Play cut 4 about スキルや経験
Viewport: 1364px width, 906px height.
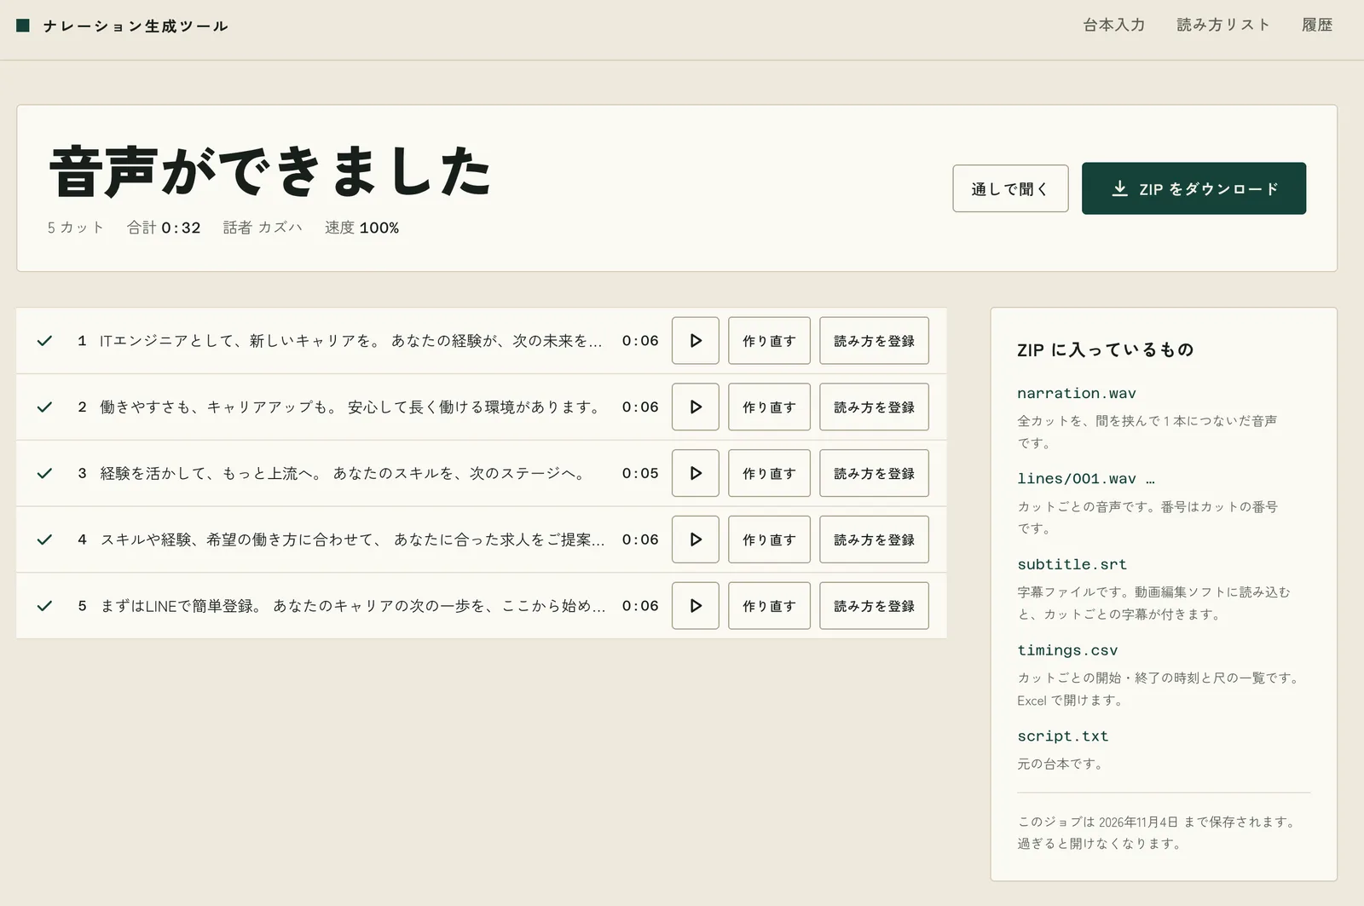tap(695, 540)
